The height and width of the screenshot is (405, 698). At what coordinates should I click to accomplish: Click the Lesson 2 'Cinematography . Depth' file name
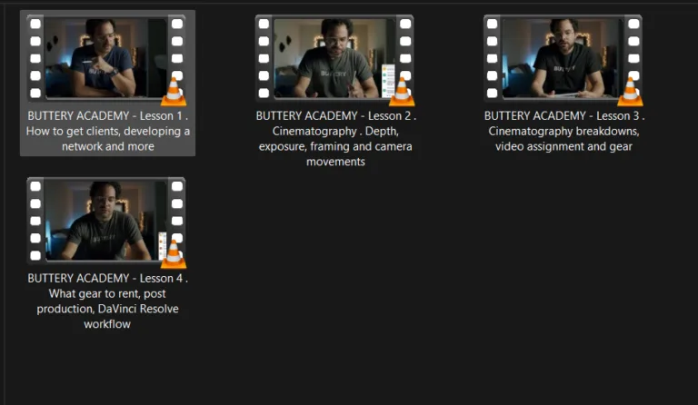pyautogui.click(x=336, y=139)
